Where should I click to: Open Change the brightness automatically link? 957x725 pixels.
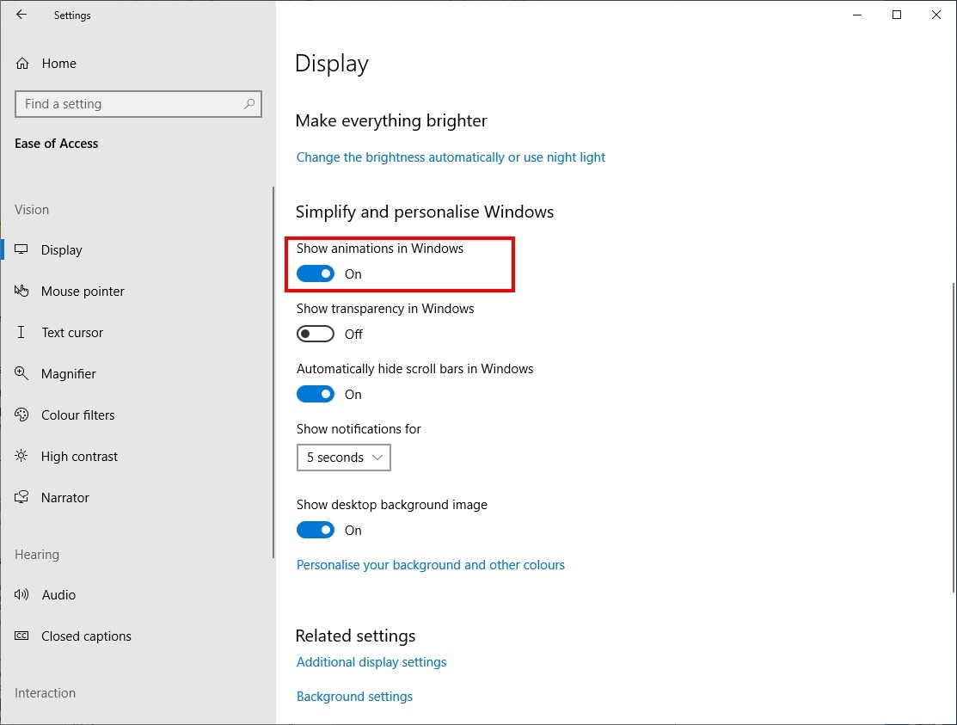(451, 157)
